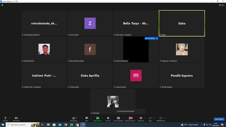This screenshot has width=226, height=127.
Task: Click the Pendik Saputro tile name
Action: pos(182,75)
